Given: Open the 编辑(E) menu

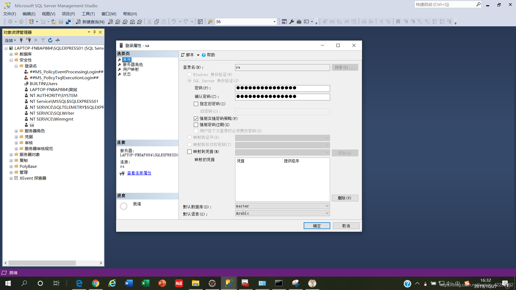Looking at the screenshot, I should 29,14.
